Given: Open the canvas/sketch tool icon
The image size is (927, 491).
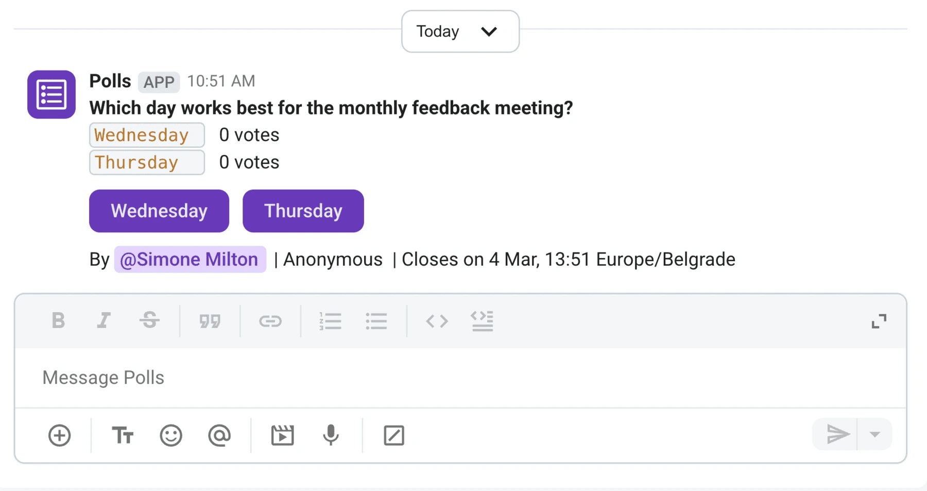Looking at the screenshot, I should [x=394, y=435].
